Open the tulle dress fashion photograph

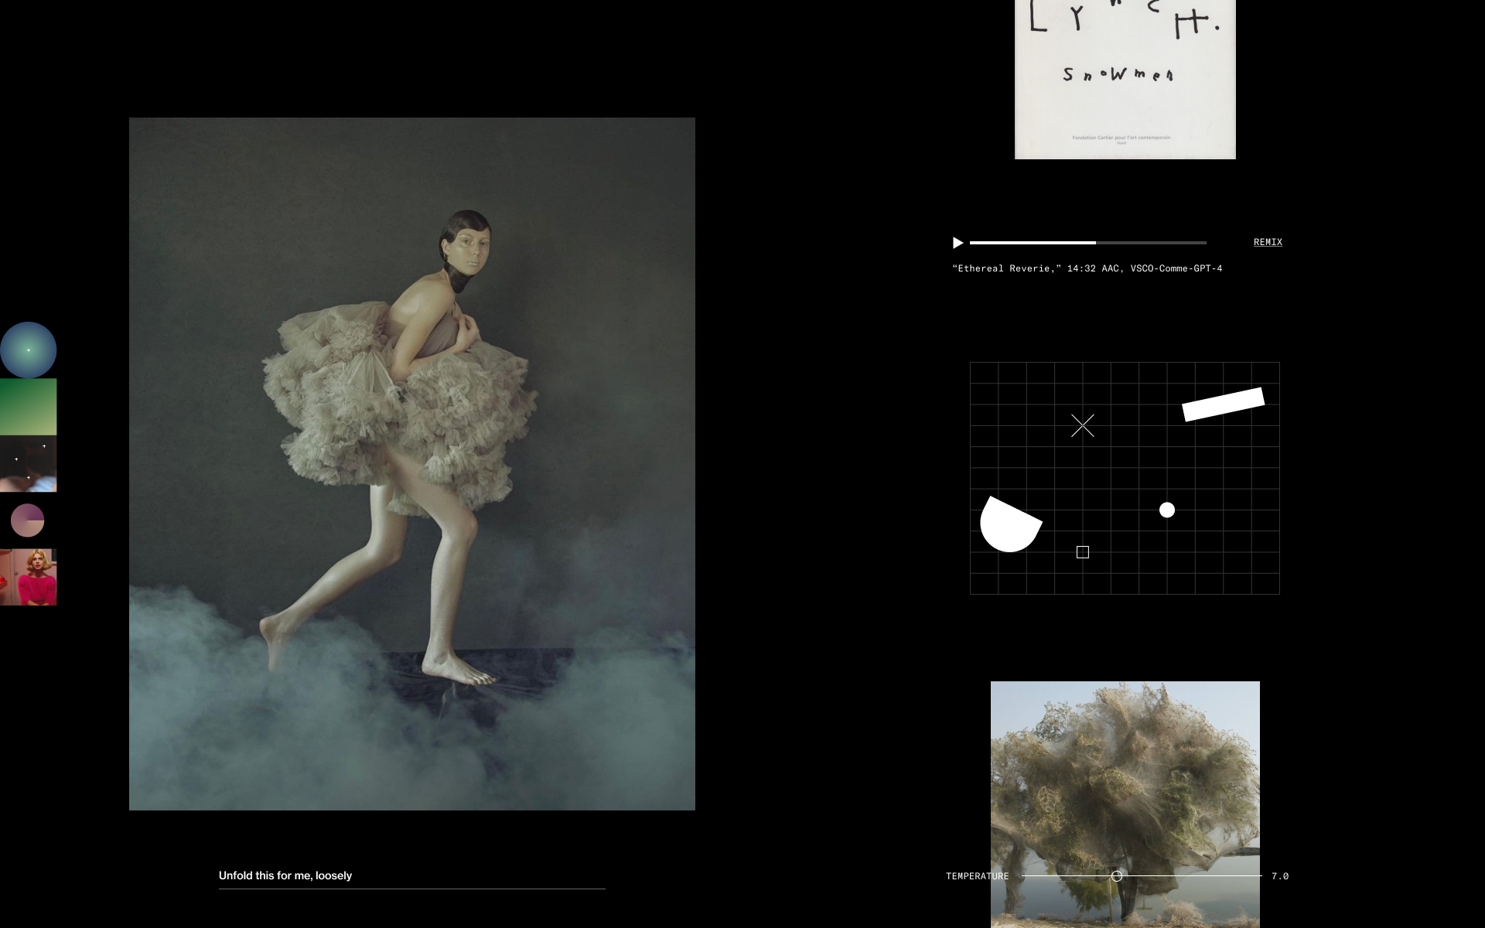point(411,464)
